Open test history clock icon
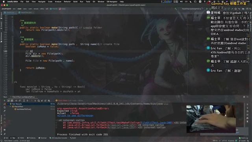252x142 pixels. (x=39, y=101)
